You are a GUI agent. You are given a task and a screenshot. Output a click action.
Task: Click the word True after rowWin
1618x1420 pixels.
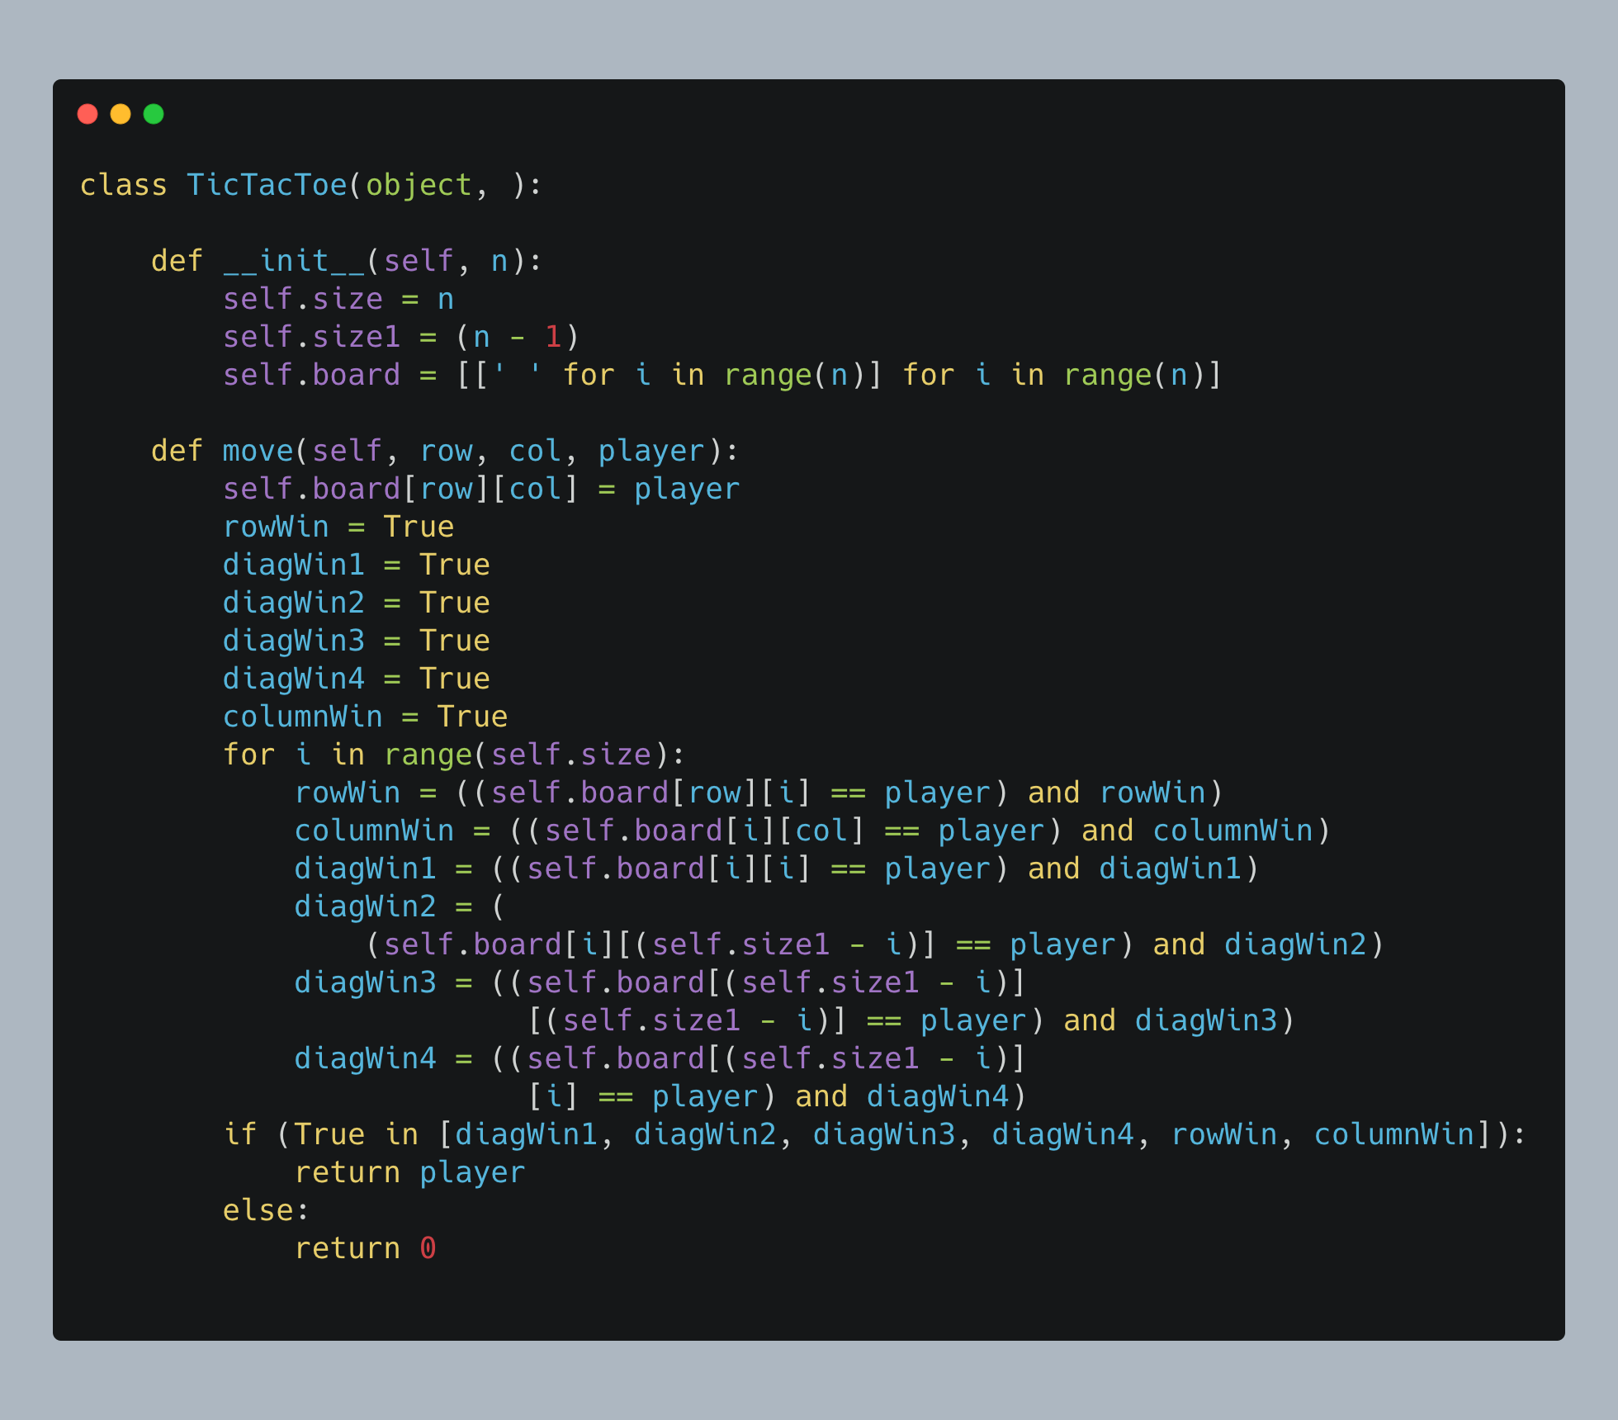tap(419, 527)
